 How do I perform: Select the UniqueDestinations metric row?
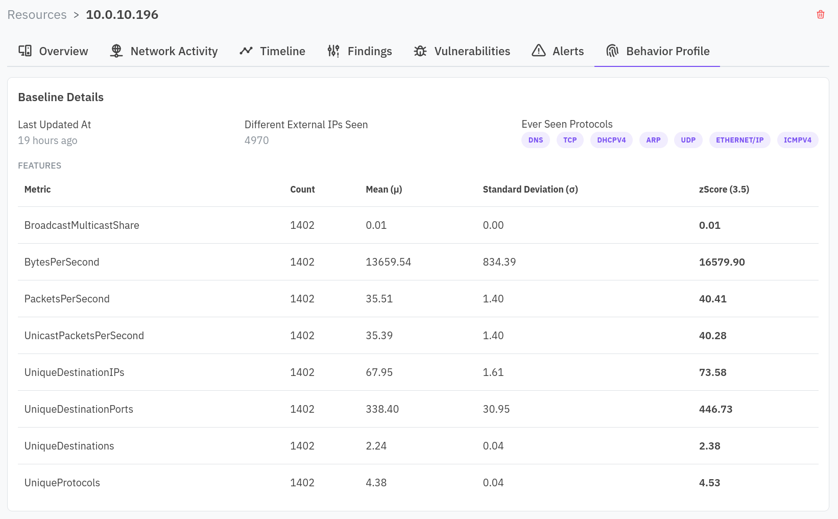tap(418, 446)
